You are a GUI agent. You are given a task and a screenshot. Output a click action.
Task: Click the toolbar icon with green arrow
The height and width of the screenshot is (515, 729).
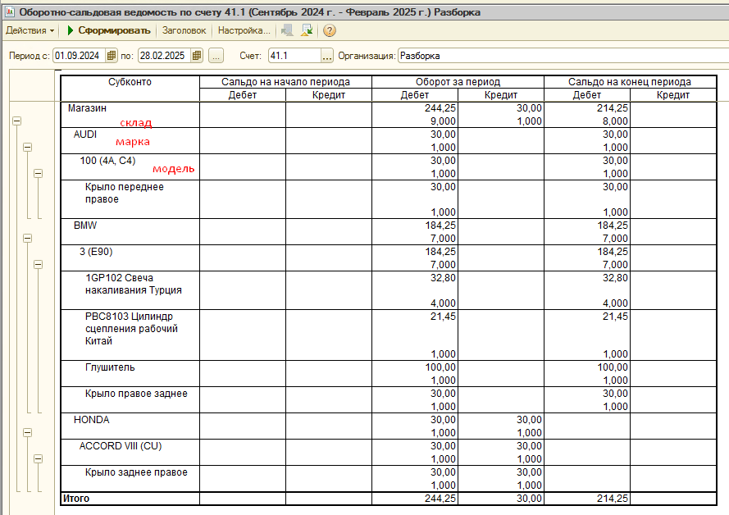pos(307,30)
